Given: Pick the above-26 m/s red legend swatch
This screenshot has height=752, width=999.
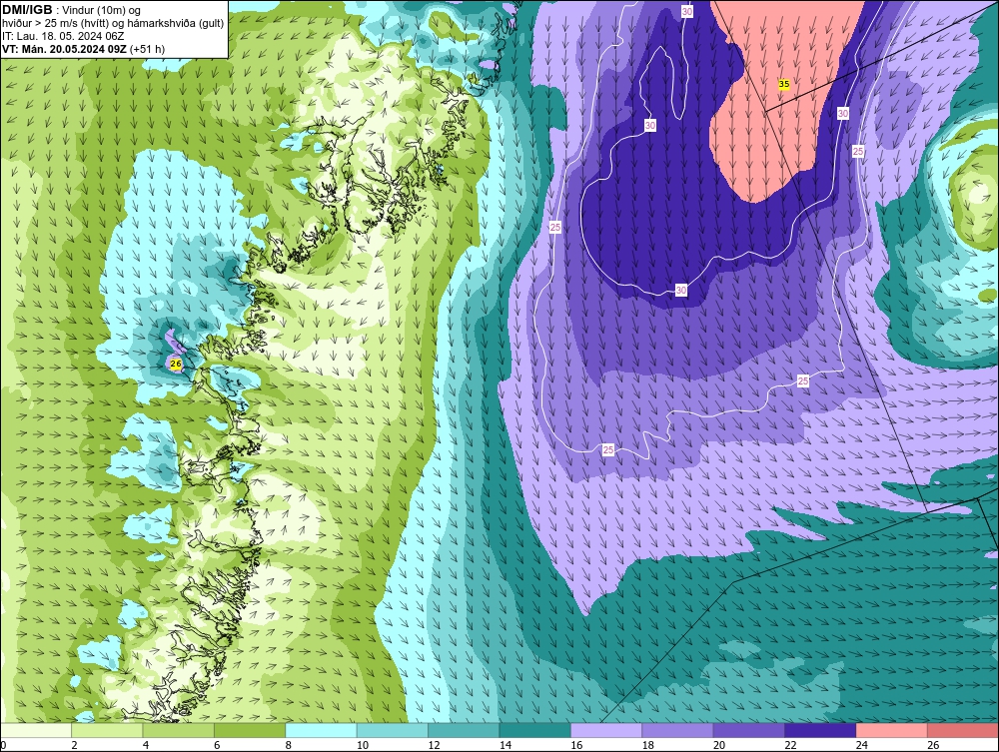Looking at the screenshot, I should pos(963,730).
